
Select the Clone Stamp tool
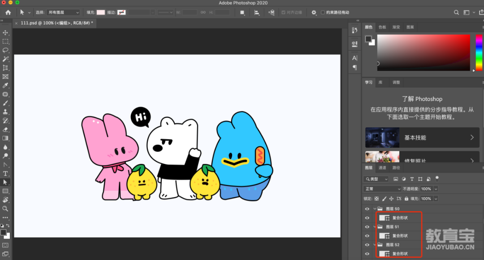tap(5, 112)
